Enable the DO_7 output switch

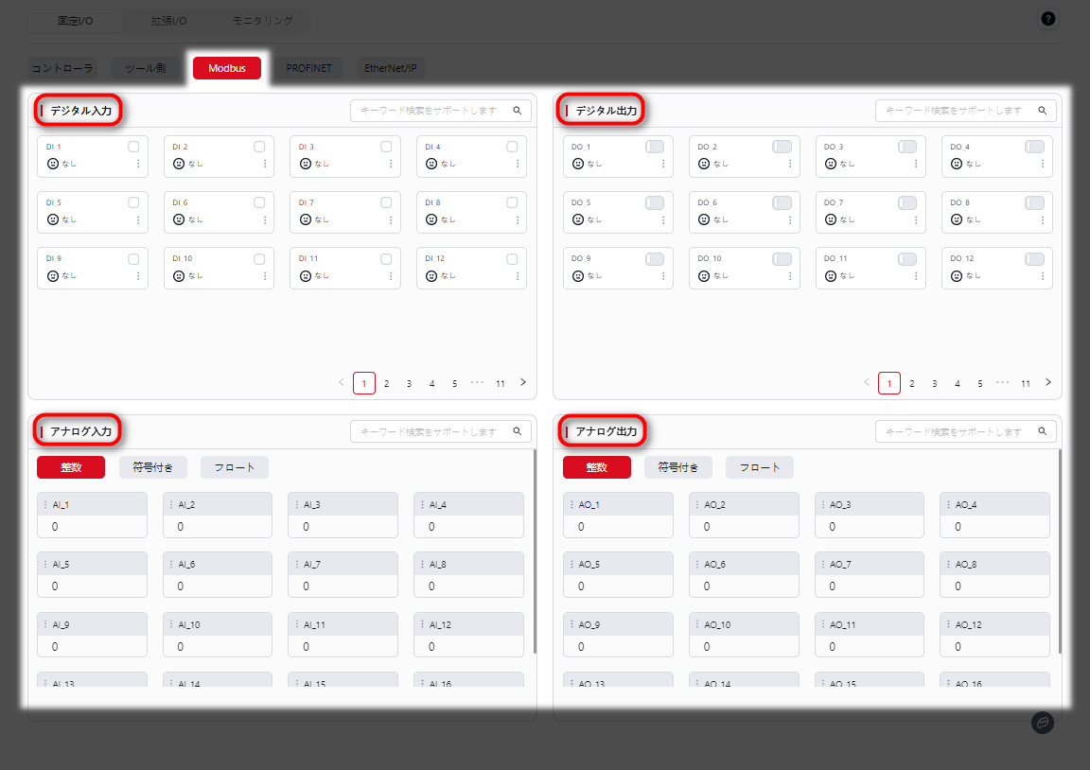point(906,202)
